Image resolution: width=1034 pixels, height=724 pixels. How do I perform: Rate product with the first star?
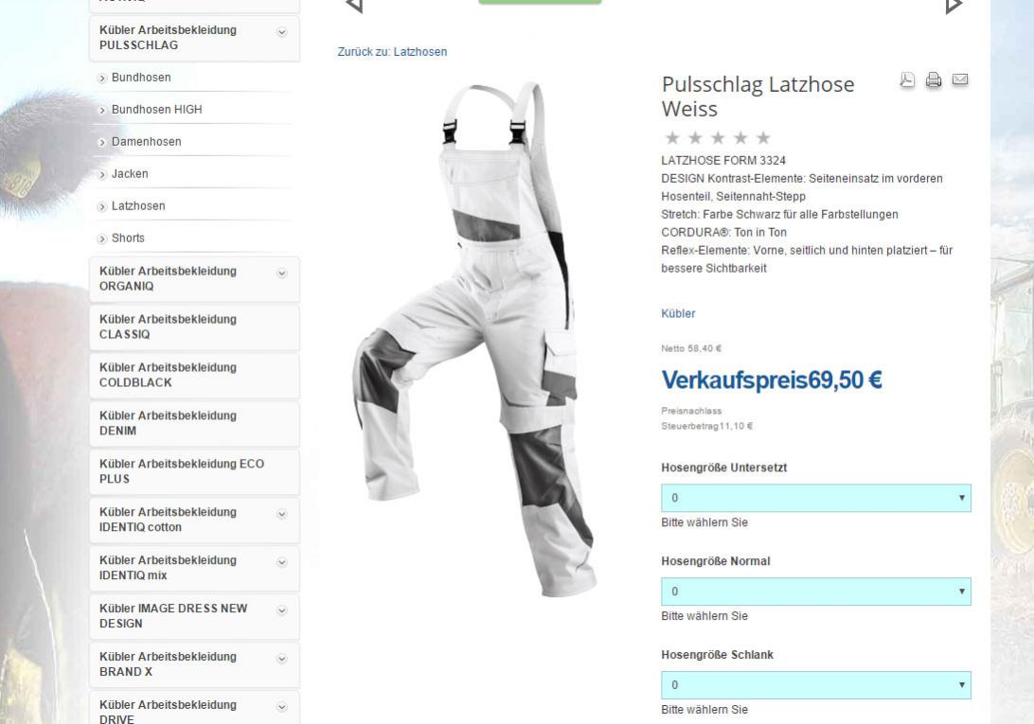click(x=672, y=138)
